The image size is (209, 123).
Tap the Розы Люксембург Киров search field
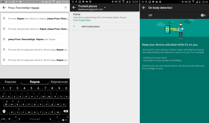[35, 8]
